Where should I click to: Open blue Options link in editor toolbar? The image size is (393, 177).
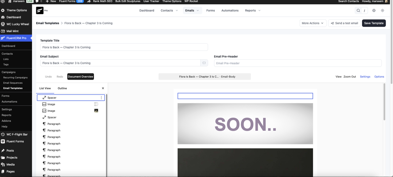(379, 77)
